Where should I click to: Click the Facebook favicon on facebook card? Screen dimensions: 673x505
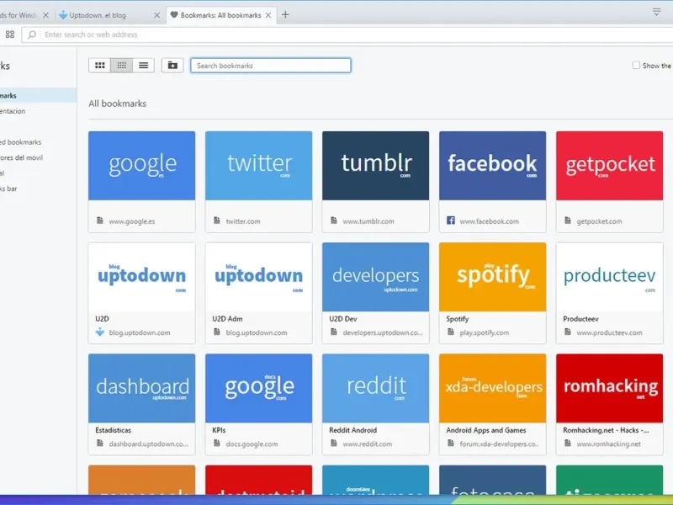[x=451, y=221]
